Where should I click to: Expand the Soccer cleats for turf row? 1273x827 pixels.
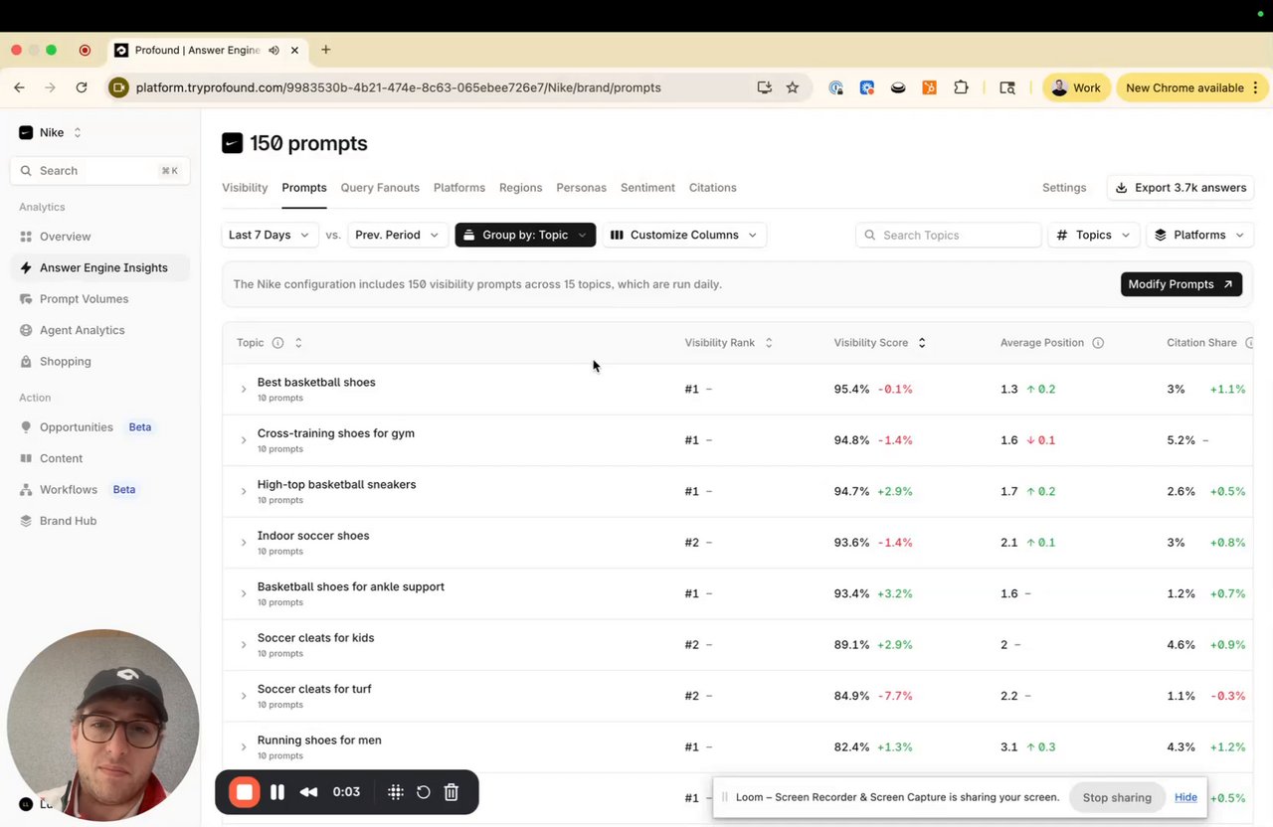(x=244, y=696)
